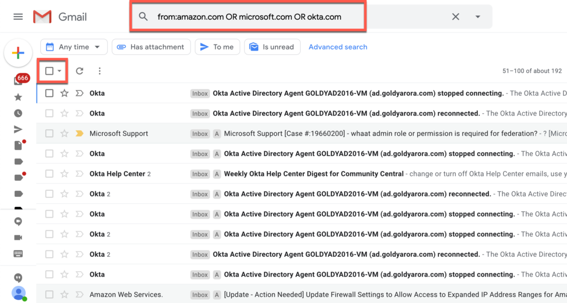Open Sent mail in the sidebar
This screenshot has width=567, height=303.
18,129
